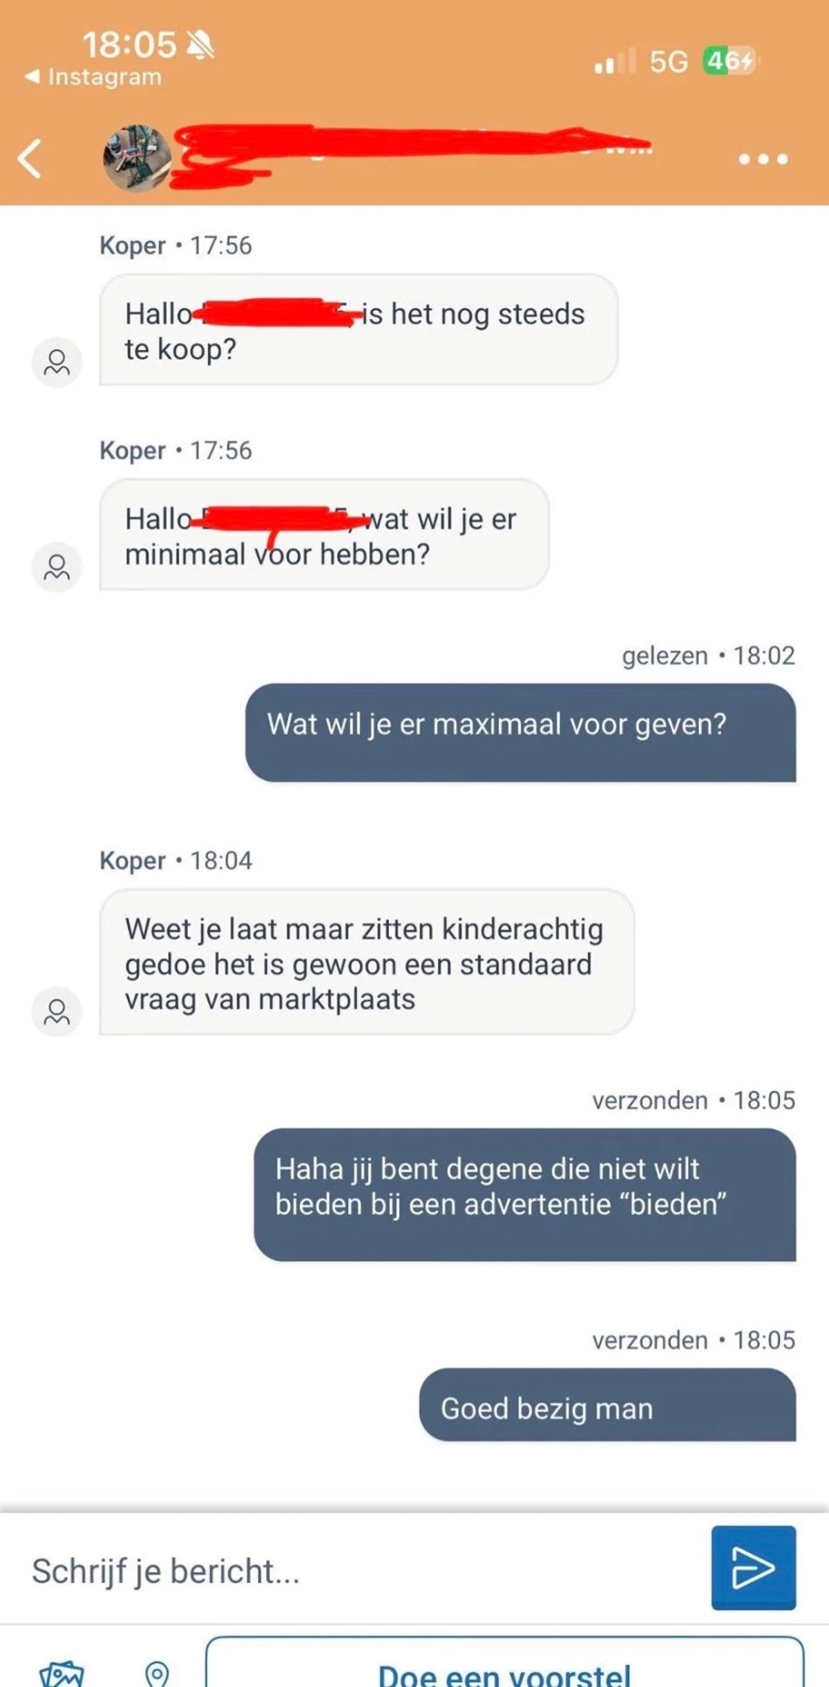This screenshot has height=1687, width=829.
Task: Tap the 'Haha jij bent degene' message bubble
Action: (525, 1194)
